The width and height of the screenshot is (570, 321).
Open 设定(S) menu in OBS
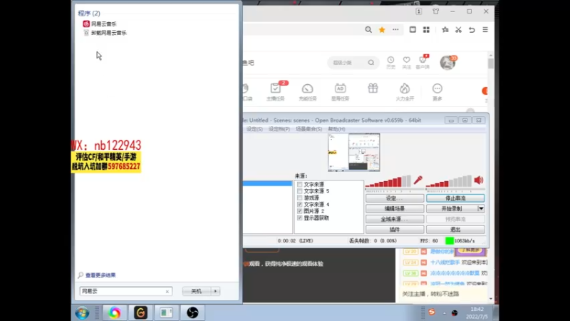point(254,129)
